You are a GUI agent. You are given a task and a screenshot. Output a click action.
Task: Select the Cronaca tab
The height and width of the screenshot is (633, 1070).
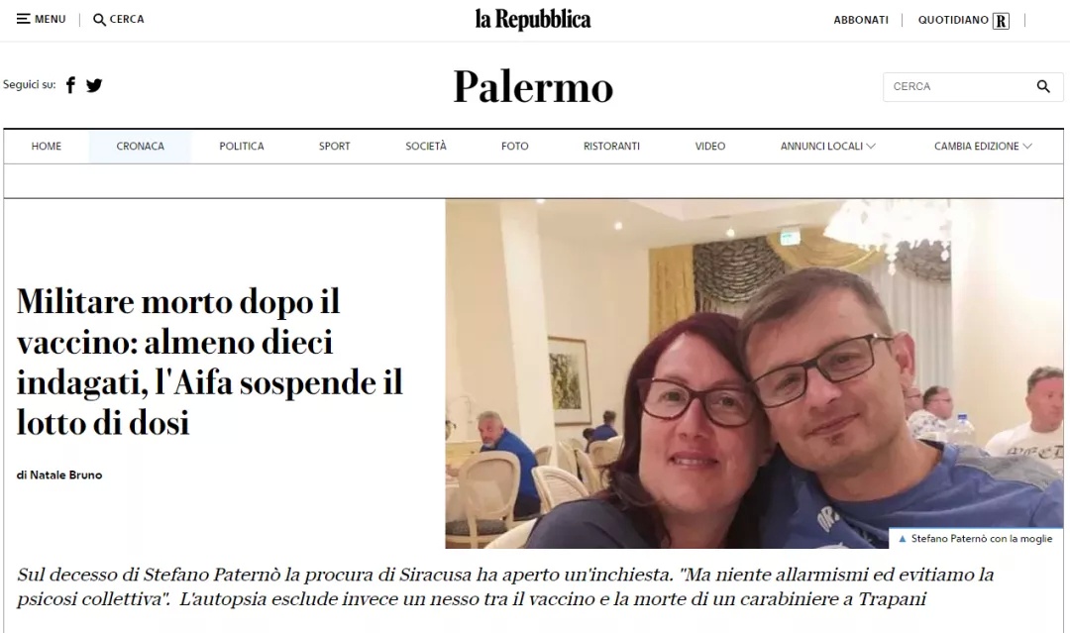[x=140, y=146]
